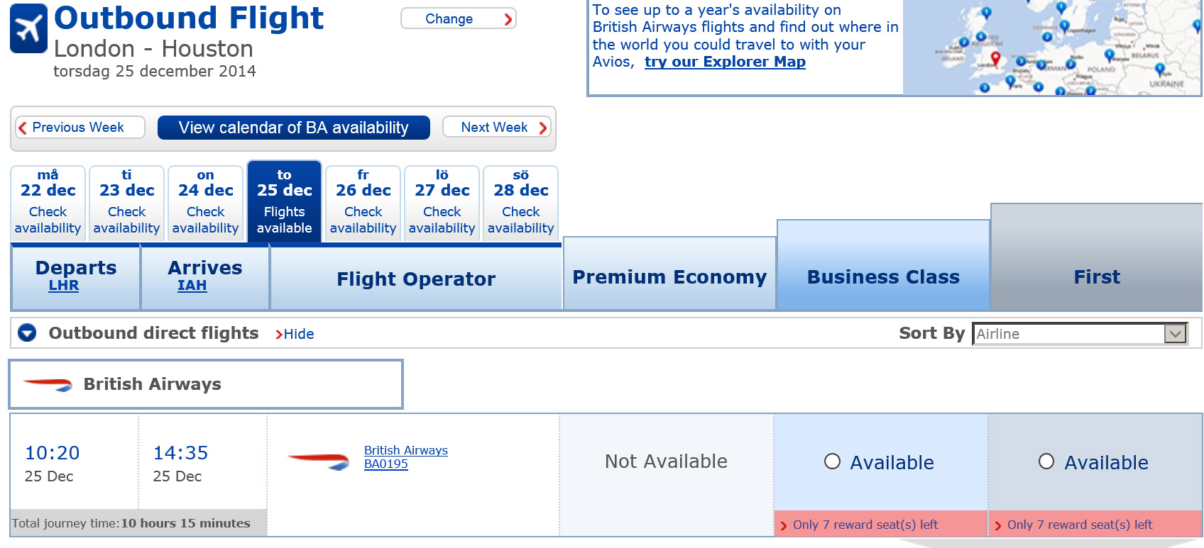
Task: Select Business Class Available radio button
Action: [x=832, y=462]
